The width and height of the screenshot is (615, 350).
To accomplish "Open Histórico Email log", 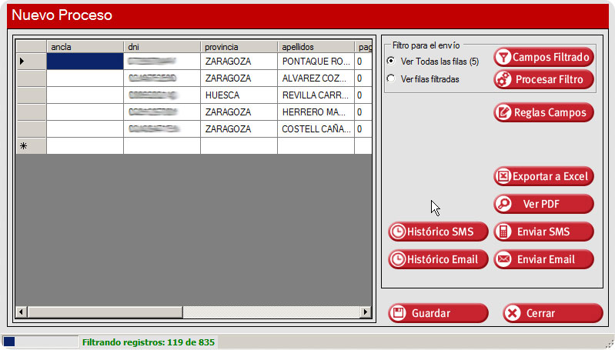I will [439, 260].
